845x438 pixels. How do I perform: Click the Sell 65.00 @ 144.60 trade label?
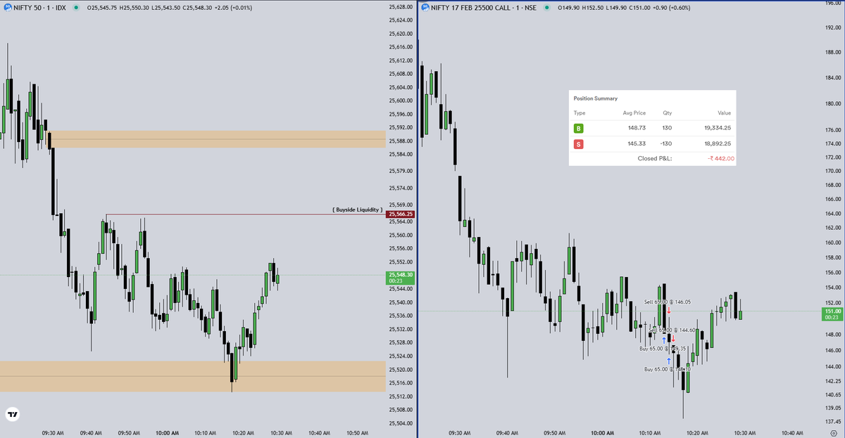point(672,329)
